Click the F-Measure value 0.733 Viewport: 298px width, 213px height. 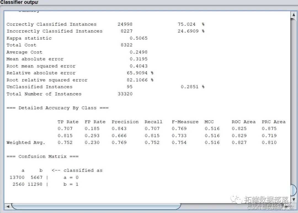(179, 136)
